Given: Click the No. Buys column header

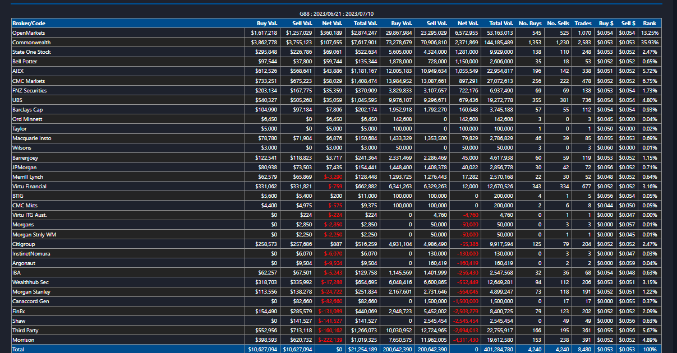Looking at the screenshot, I should (530, 24).
